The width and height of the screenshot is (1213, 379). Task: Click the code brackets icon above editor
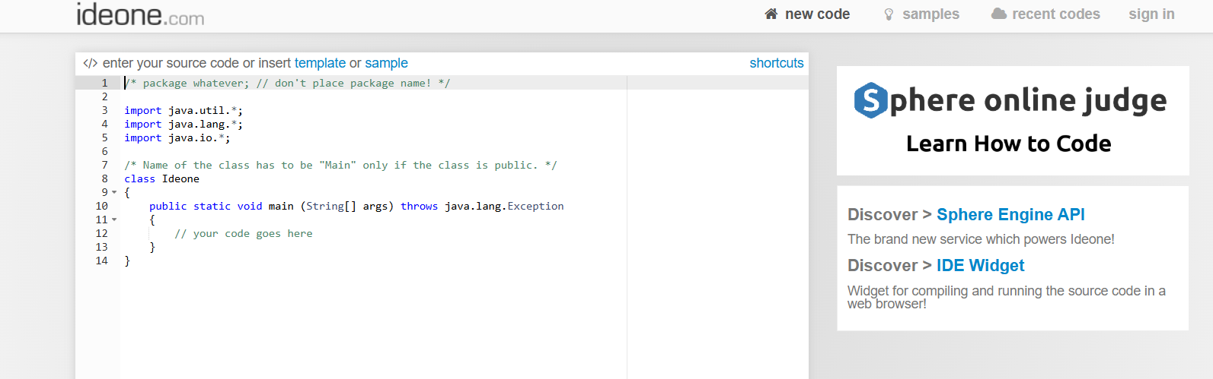(x=90, y=63)
